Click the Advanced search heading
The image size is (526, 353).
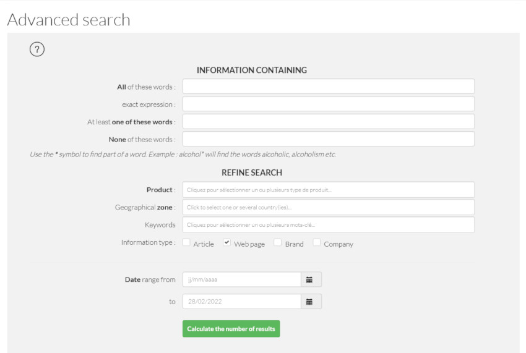coord(69,20)
